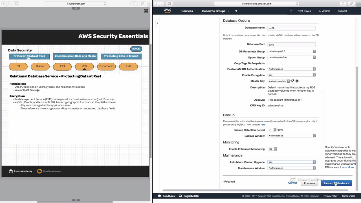Open the share menu in the AWS console window
Image resolution: width=361 pixels, height=203 pixels.
pyautogui.click(x=343, y=4)
